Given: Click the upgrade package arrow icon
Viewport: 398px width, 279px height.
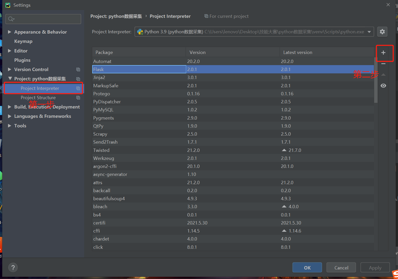Looking at the screenshot, I should click(x=383, y=75).
